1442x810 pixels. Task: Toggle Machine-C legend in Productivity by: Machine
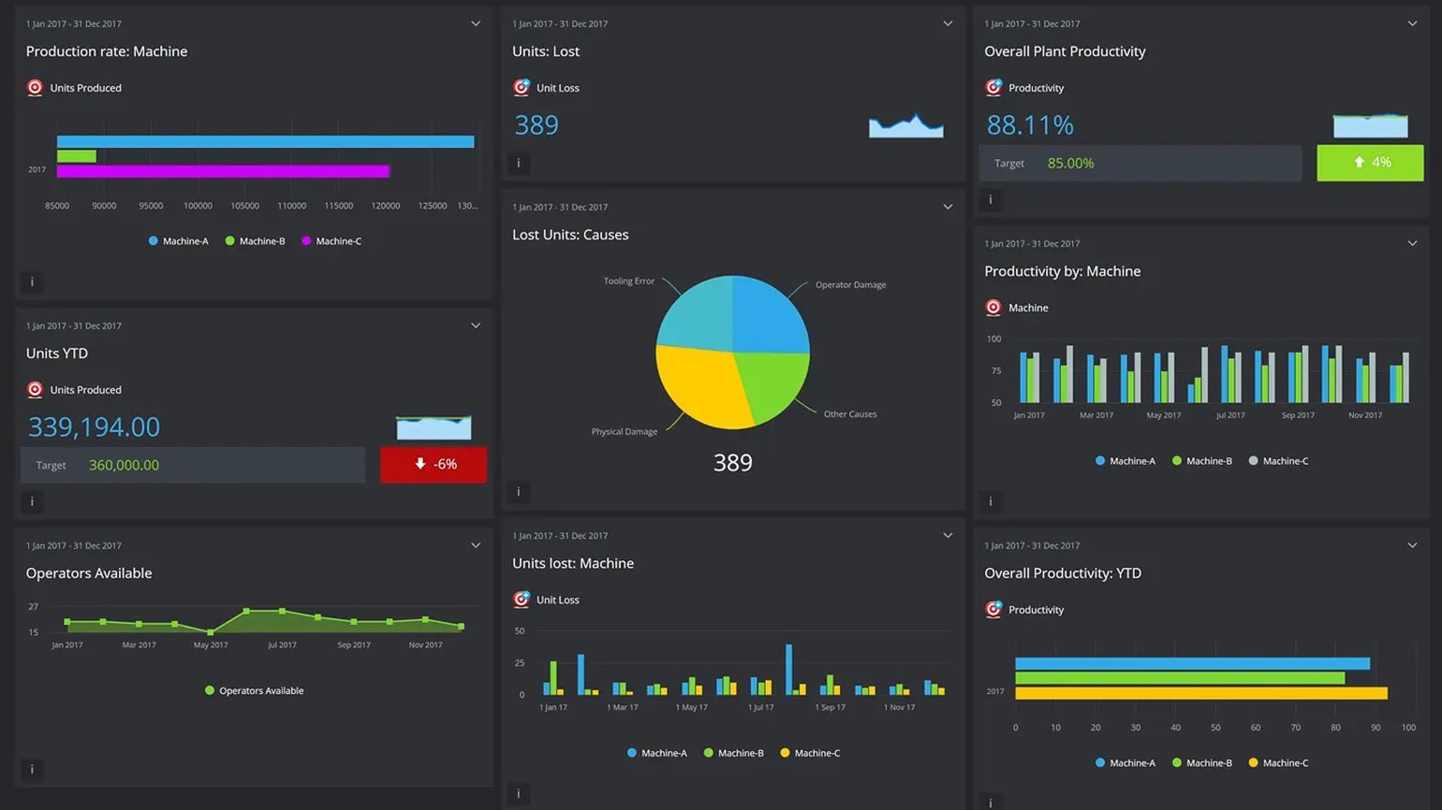pos(1277,461)
